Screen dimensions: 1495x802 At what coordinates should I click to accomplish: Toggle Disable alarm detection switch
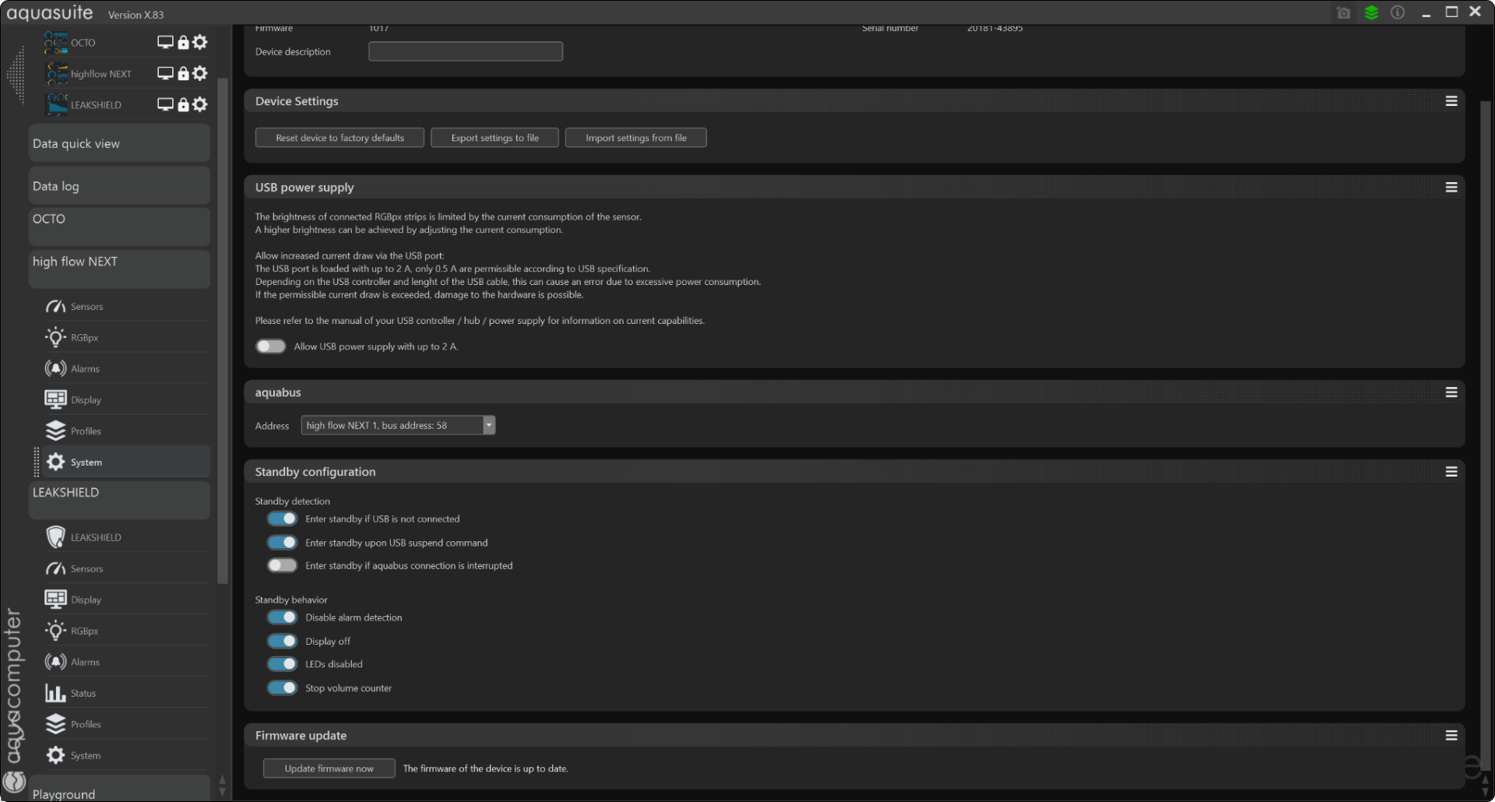282,617
